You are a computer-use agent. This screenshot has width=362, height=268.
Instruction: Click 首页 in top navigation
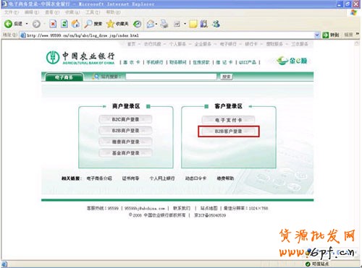[x=131, y=44]
